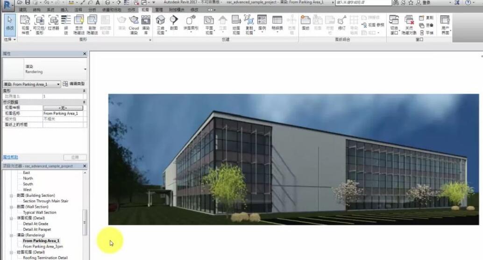Click the View Reference (视图参照) tool
The width and height of the screenshot is (483, 260).
click(373, 25)
